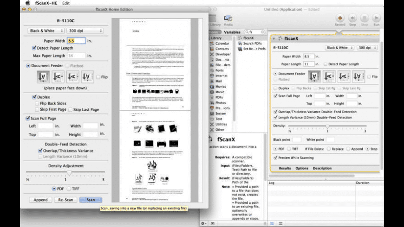
Task: Select first paper orientation icon in fScanX Home Edition window
Action: click(43, 77)
